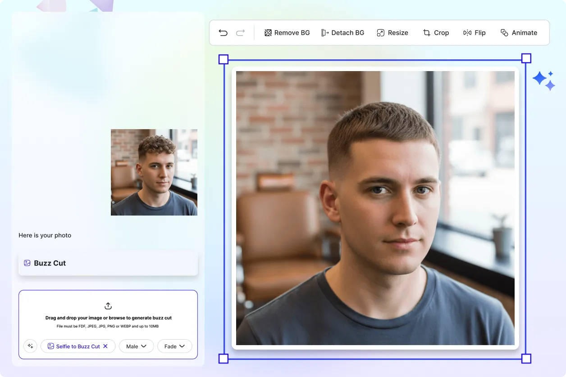Viewport: 566px width, 377px height.
Task: Click the Here is your photo message
Action: [45, 235]
